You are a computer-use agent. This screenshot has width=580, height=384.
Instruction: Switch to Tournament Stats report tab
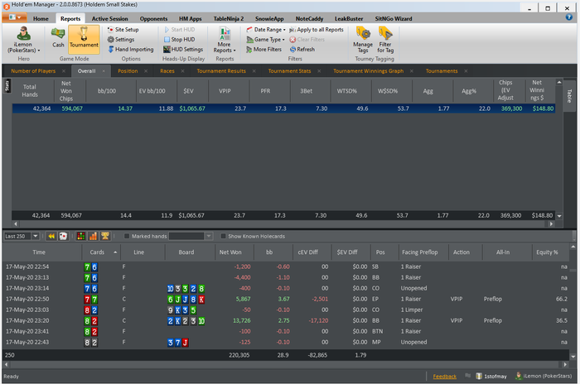pos(290,71)
